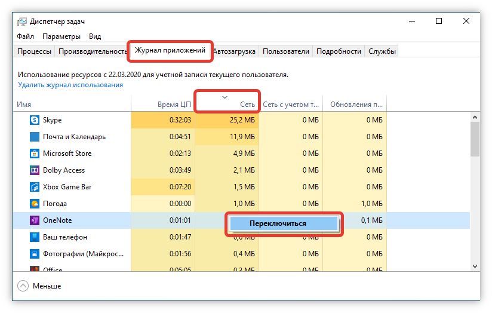Click the vertical scrollbar down arrow
This screenshot has width=492, height=313.
[475, 266]
